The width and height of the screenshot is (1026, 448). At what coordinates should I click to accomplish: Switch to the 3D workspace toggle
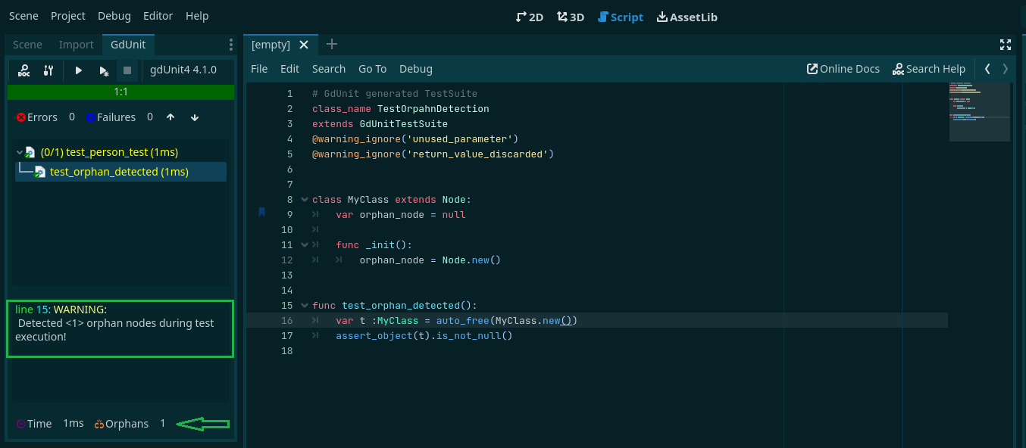[x=570, y=16]
